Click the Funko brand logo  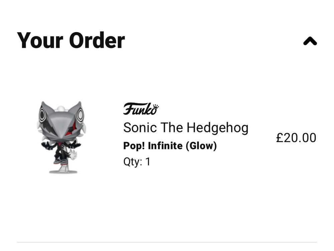141,109
